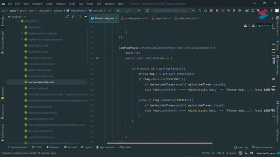This screenshot has width=280, height=157.
Task: Expand the MyPlayerStateChangeListener node
Action: click(22, 39)
